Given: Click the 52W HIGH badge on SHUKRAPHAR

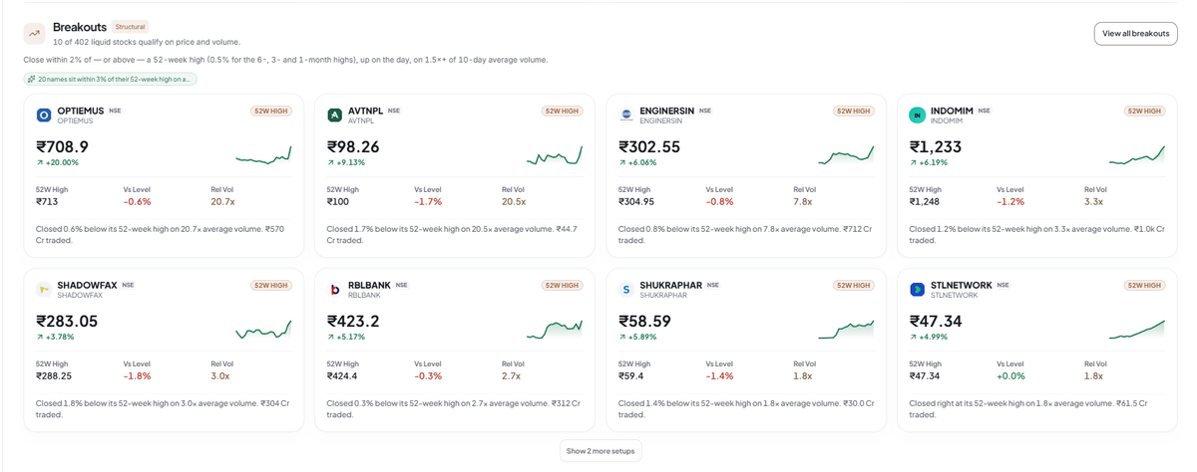Looking at the screenshot, I should click(854, 285).
